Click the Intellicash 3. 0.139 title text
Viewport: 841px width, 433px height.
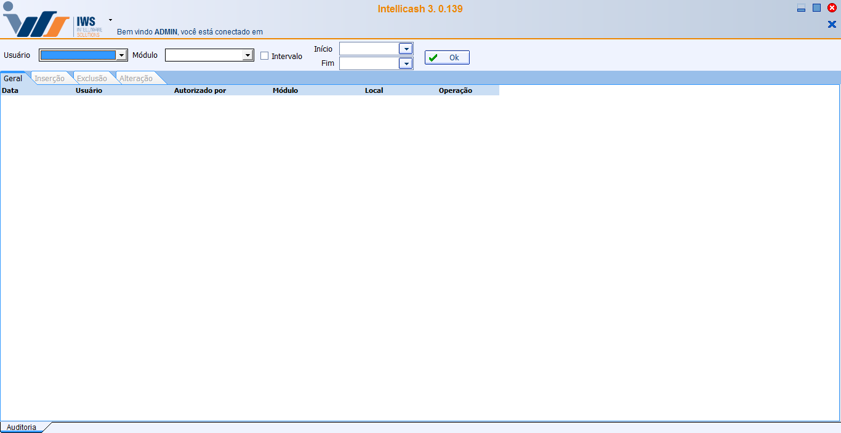point(420,9)
